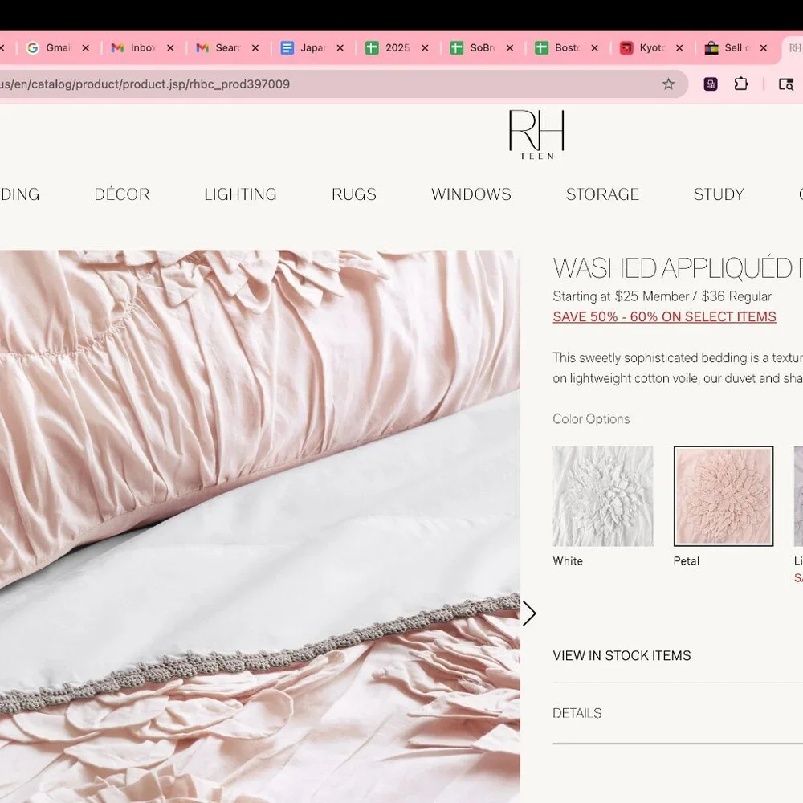Image resolution: width=803 pixels, height=803 pixels.
Task: Select the Petal color swatch
Action: (x=724, y=495)
